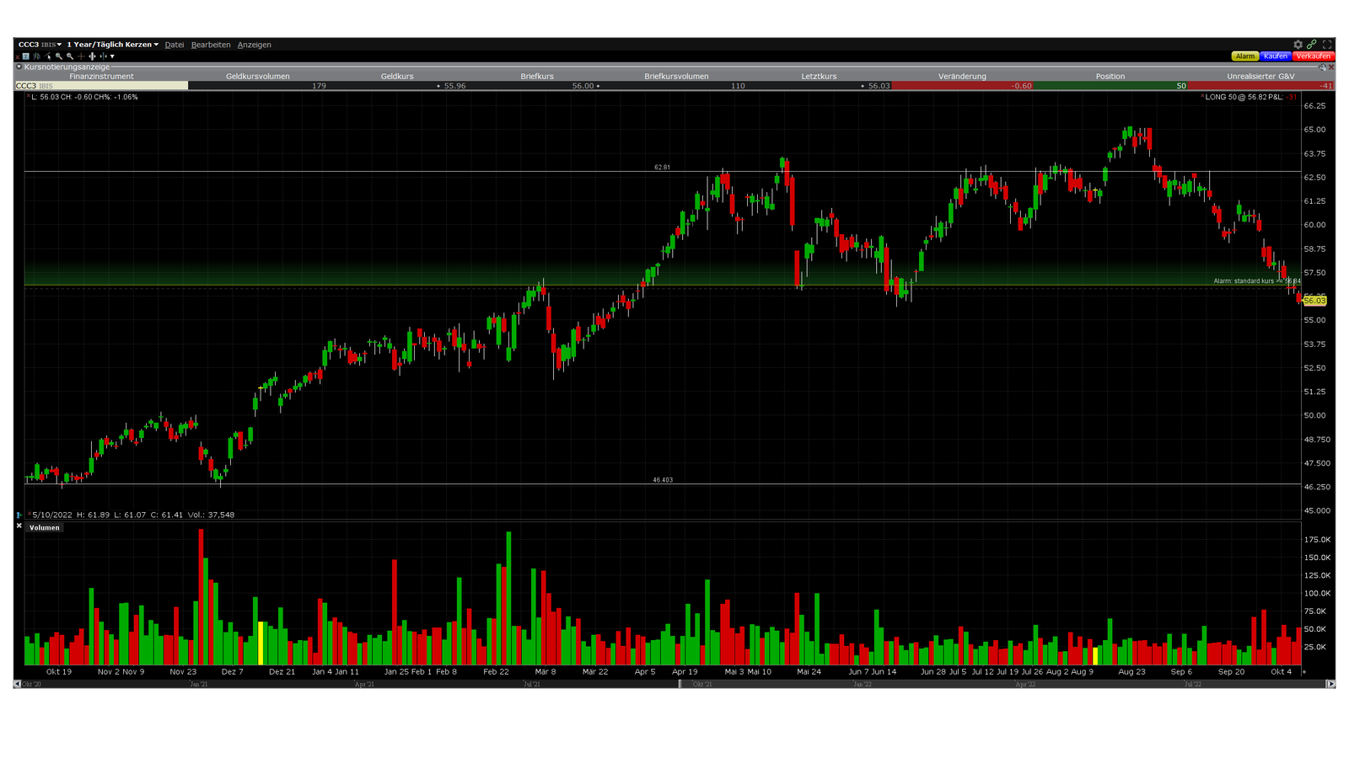Click the zoom in magnifier icon

(x=59, y=56)
